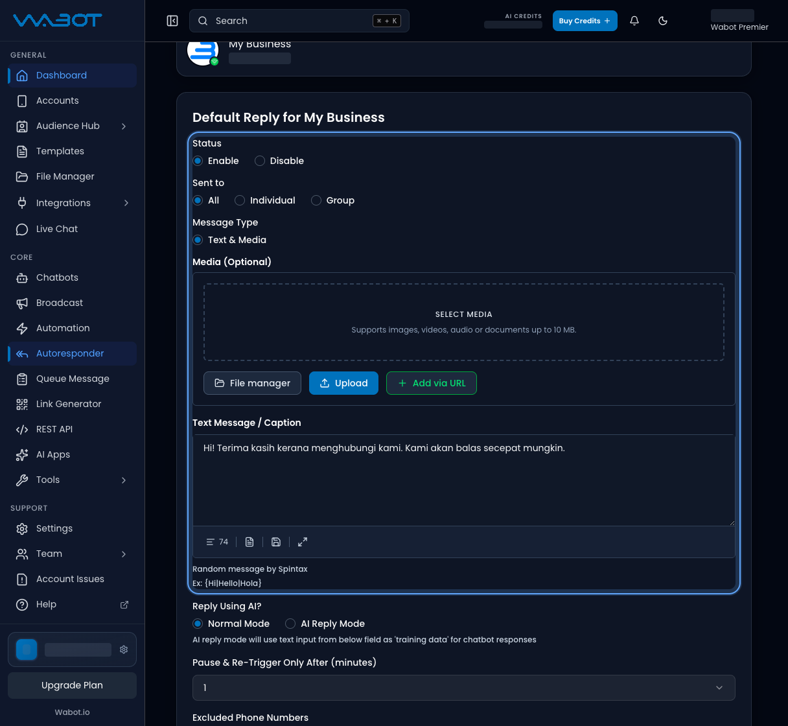The width and height of the screenshot is (788, 726).
Task: Expand the Tools submenu
Action: 124,480
